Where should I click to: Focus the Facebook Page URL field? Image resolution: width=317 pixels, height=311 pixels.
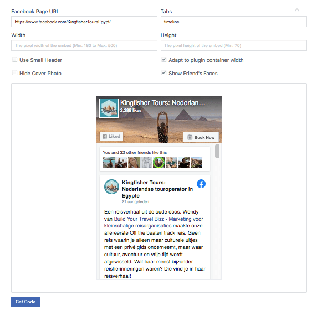click(x=84, y=22)
